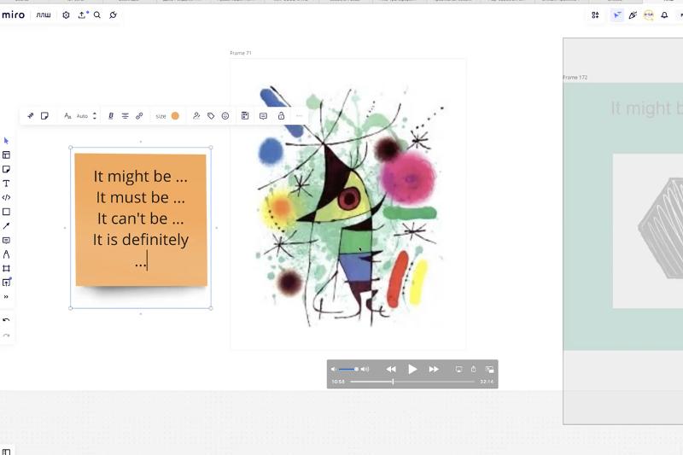683x455 pixels.
Task: Add emoji reaction to sticky note
Action: click(225, 116)
